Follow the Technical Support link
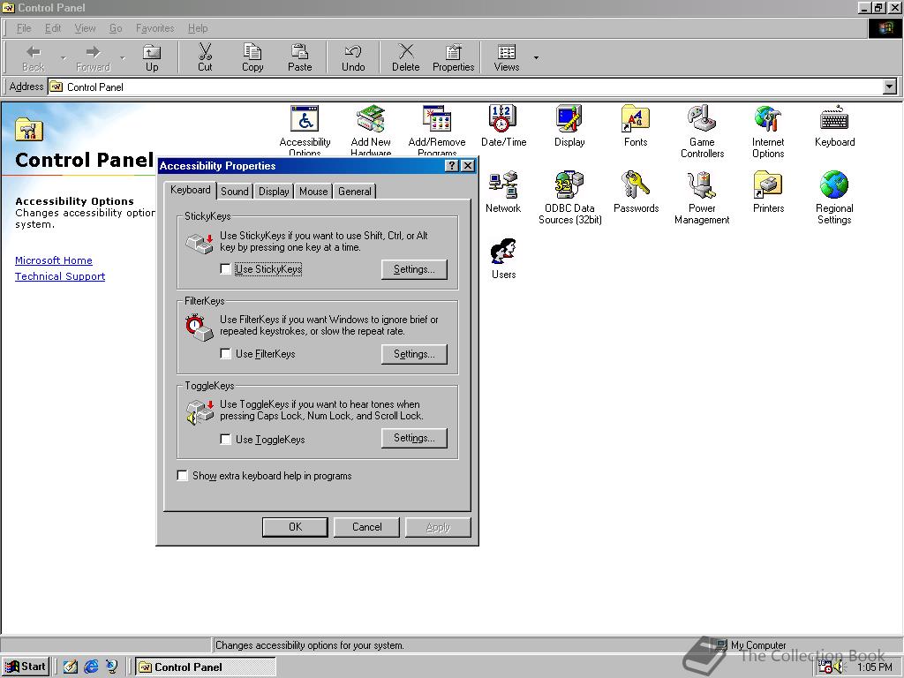 [60, 276]
